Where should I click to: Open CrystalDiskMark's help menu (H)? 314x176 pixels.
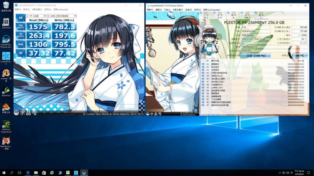(48, 10)
